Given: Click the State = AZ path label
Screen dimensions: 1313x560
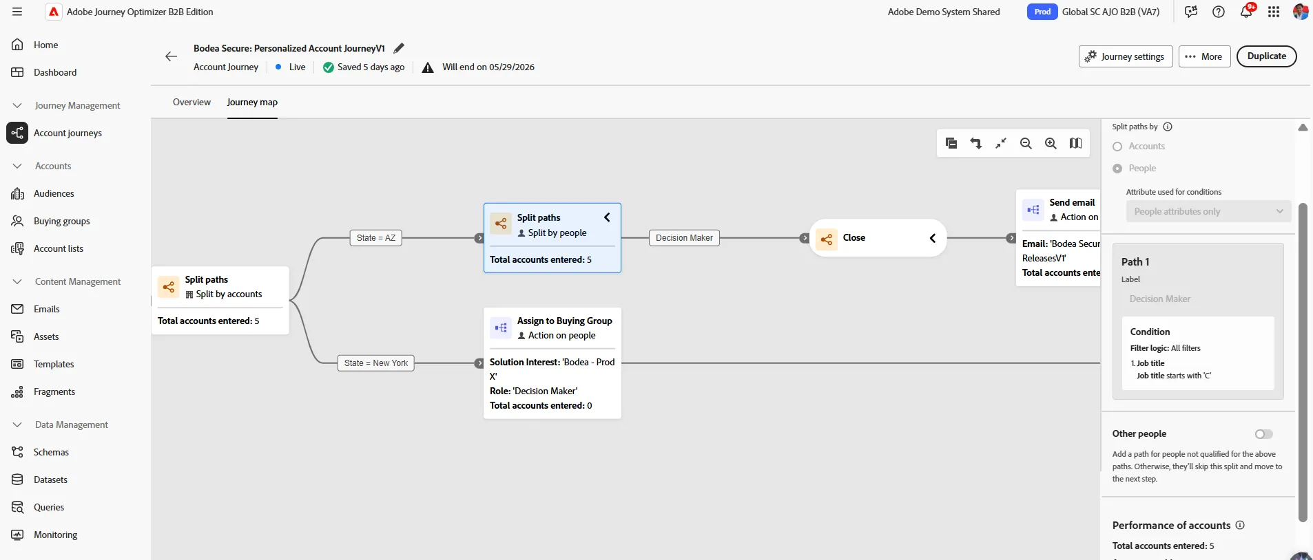Looking at the screenshot, I should pyautogui.click(x=376, y=238).
